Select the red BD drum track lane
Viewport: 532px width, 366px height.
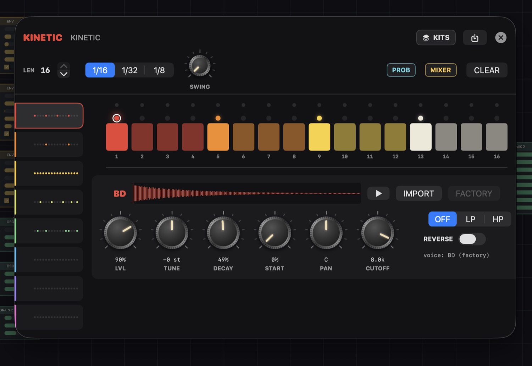[x=49, y=116]
